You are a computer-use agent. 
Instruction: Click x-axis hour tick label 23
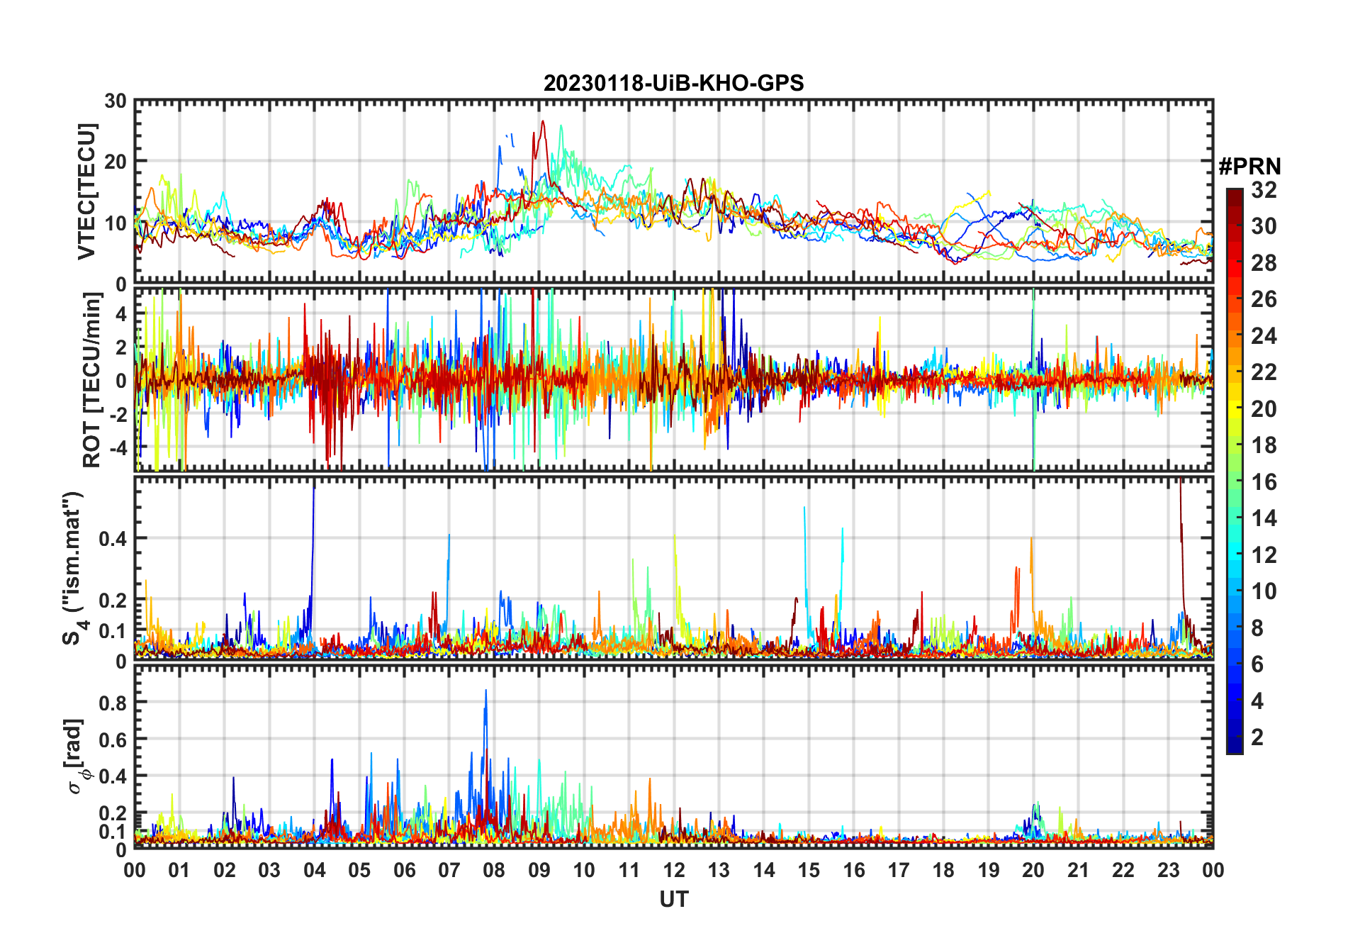pos(1169,871)
